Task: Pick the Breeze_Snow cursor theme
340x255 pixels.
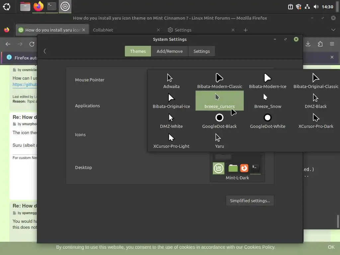Action: (268, 101)
